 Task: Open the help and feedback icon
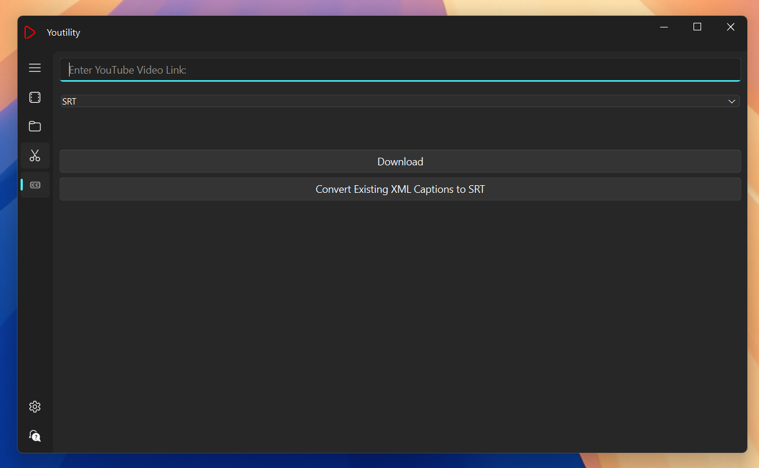click(x=35, y=436)
